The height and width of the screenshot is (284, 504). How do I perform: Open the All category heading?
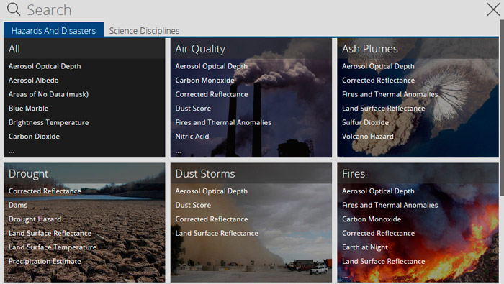14,49
